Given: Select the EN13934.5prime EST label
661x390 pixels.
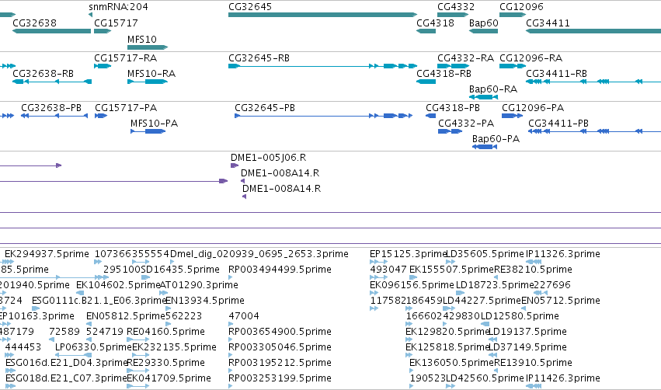Looking at the screenshot, I should [x=205, y=300].
